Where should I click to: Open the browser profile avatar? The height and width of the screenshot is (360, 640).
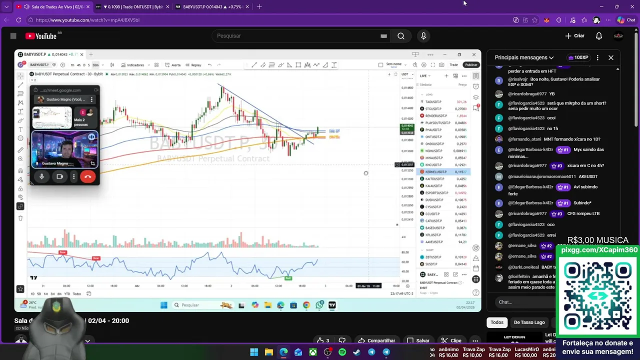click(x=596, y=20)
